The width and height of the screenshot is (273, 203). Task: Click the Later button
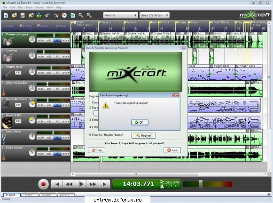[172, 150]
